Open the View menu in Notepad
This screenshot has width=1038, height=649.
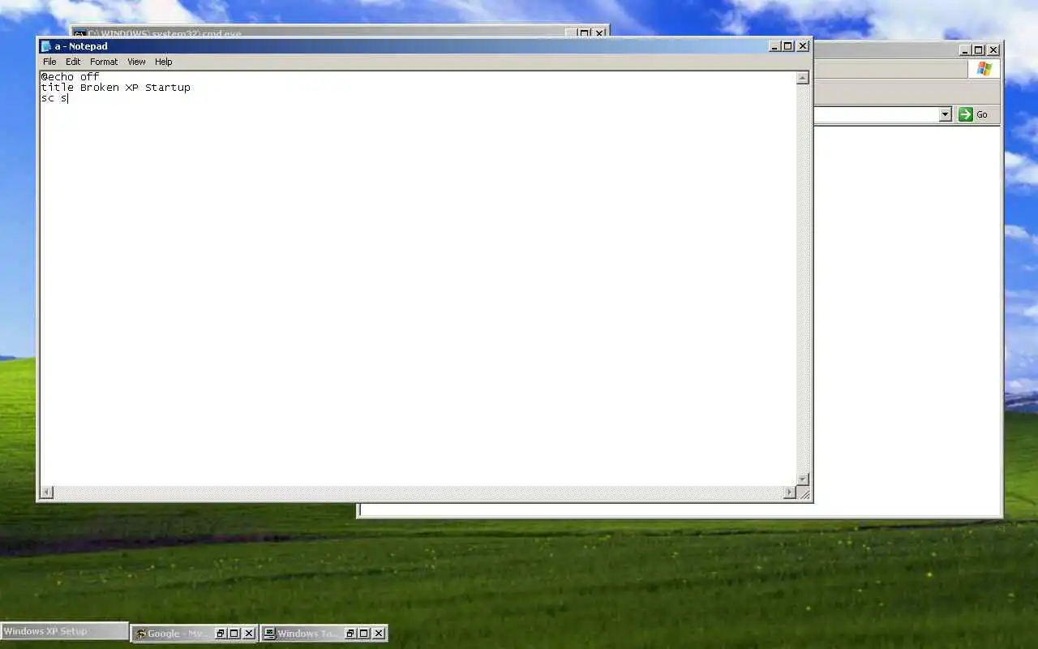click(x=136, y=62)
